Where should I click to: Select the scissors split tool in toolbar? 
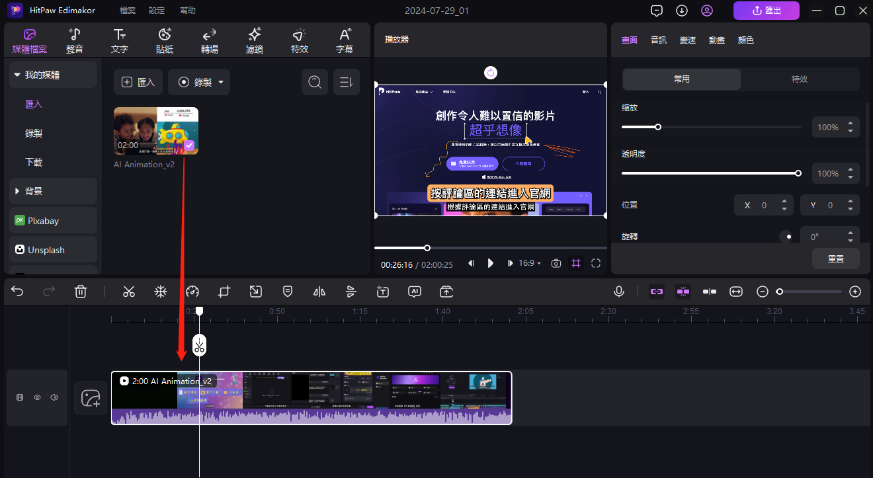[x=129, y=292]
